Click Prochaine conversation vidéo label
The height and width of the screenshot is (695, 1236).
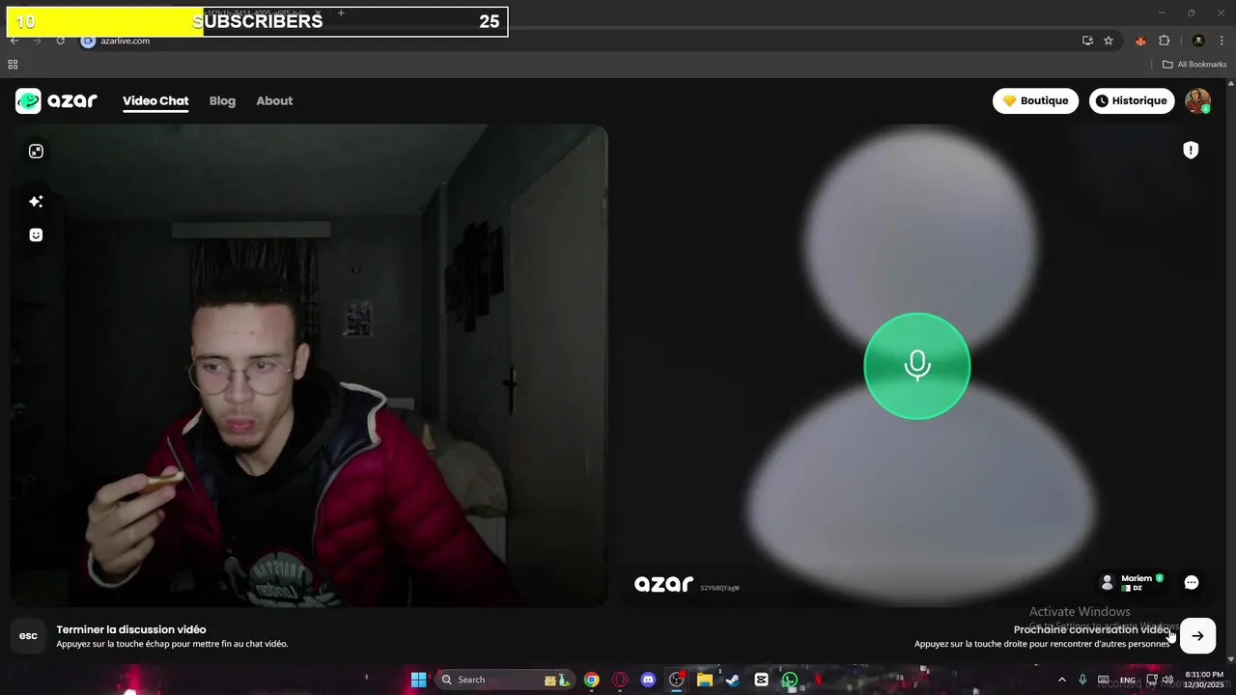pyautogui.click(x=1091, y=629)
